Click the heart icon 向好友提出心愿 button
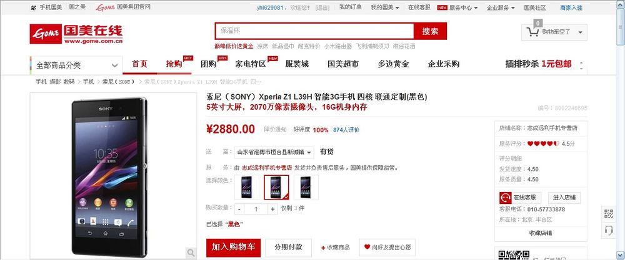The image size is (625, 260). pyautogui.click(x=387, y=248)
